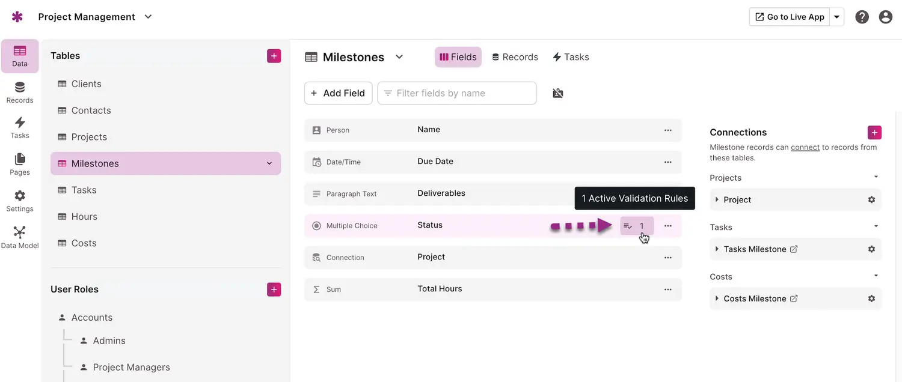Screen dimensions: 902x382
Task: Click the Add Field button
Action: coord(338,93)
